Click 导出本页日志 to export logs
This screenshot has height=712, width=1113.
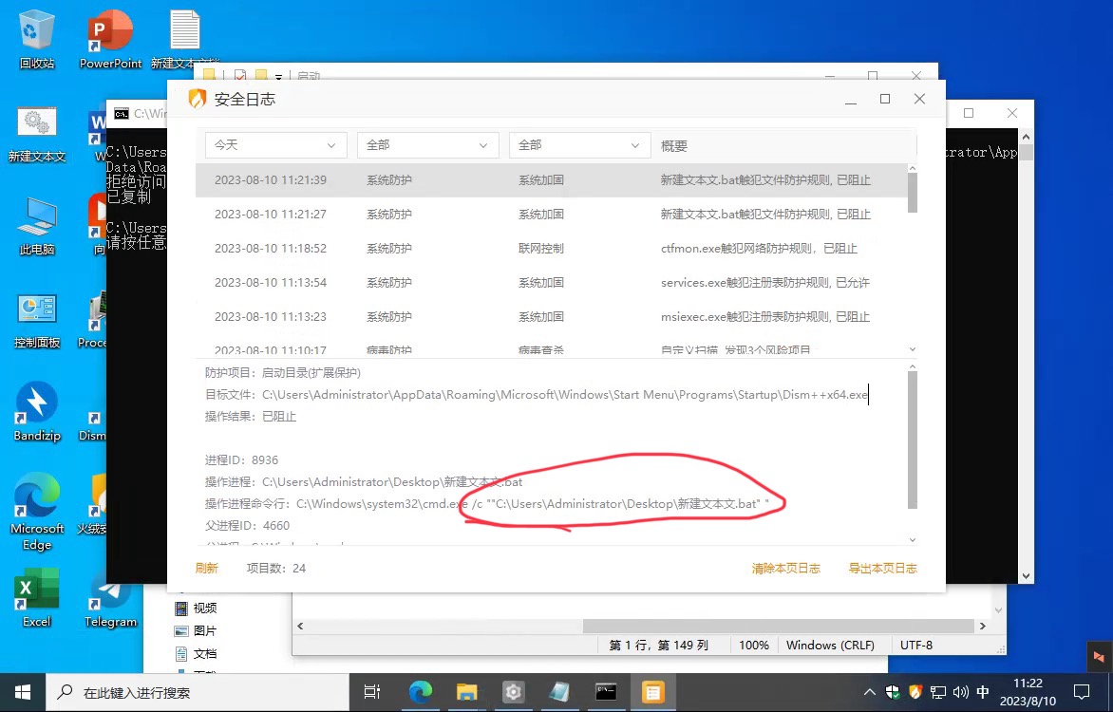point(882,568)
